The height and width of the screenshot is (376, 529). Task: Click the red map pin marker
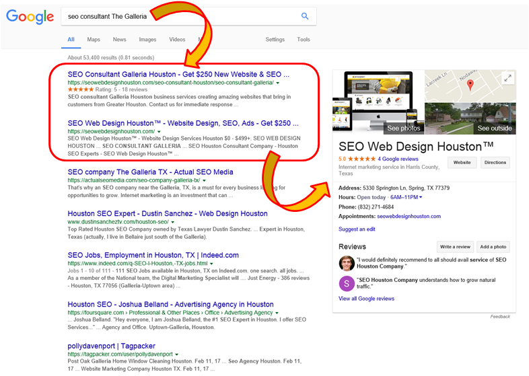tap(470, 85)
